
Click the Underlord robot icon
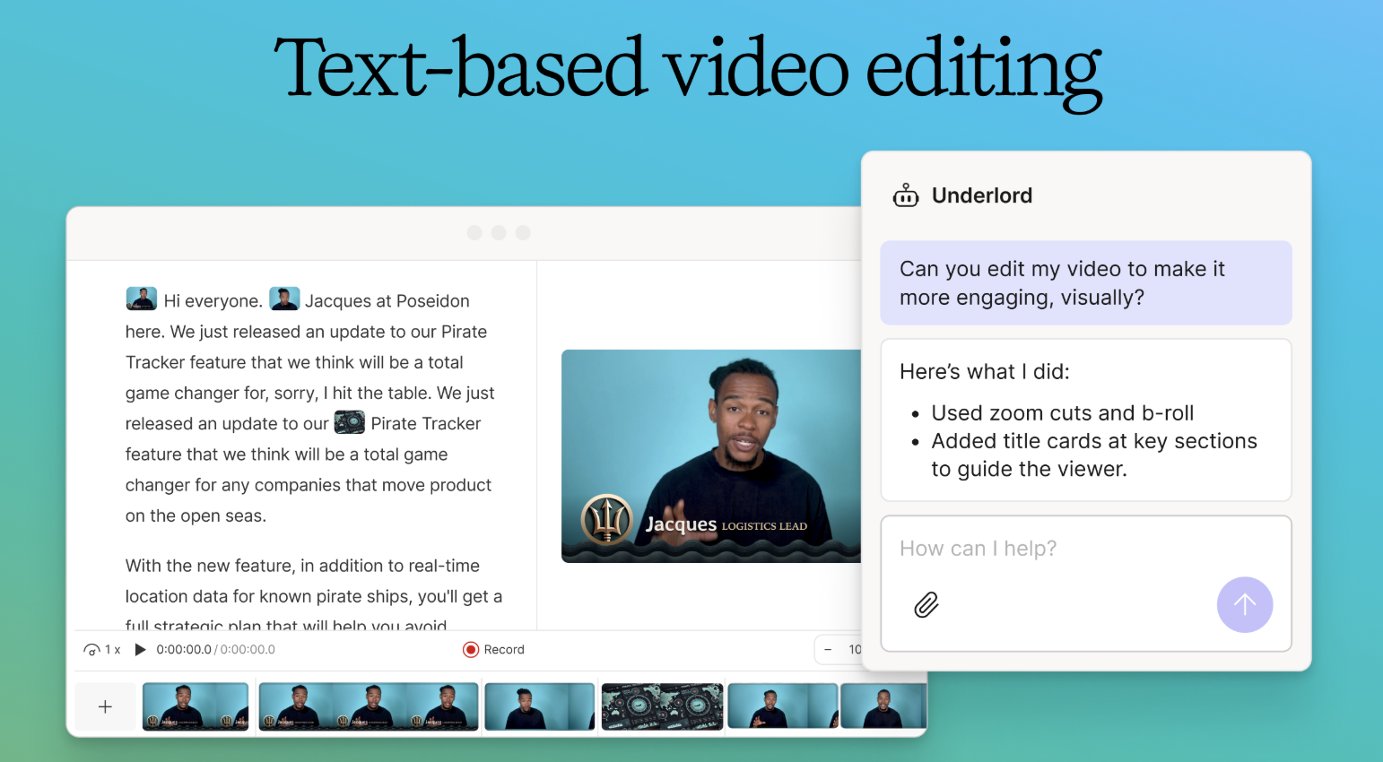pos(905,195)
